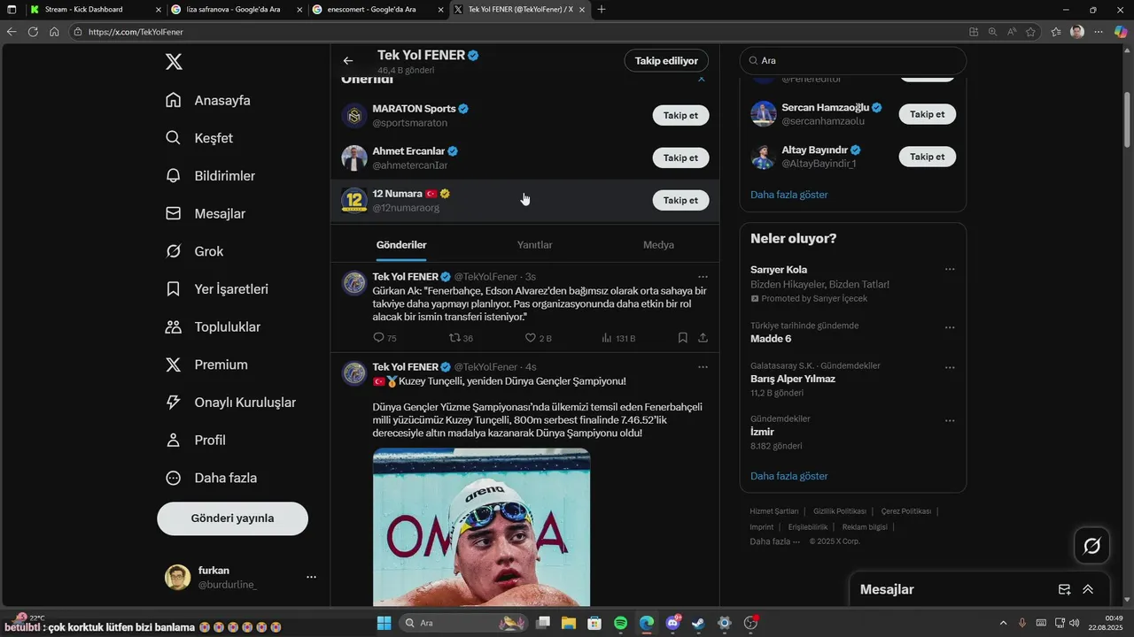Open Windows Start menu

(x=384, y=624)
